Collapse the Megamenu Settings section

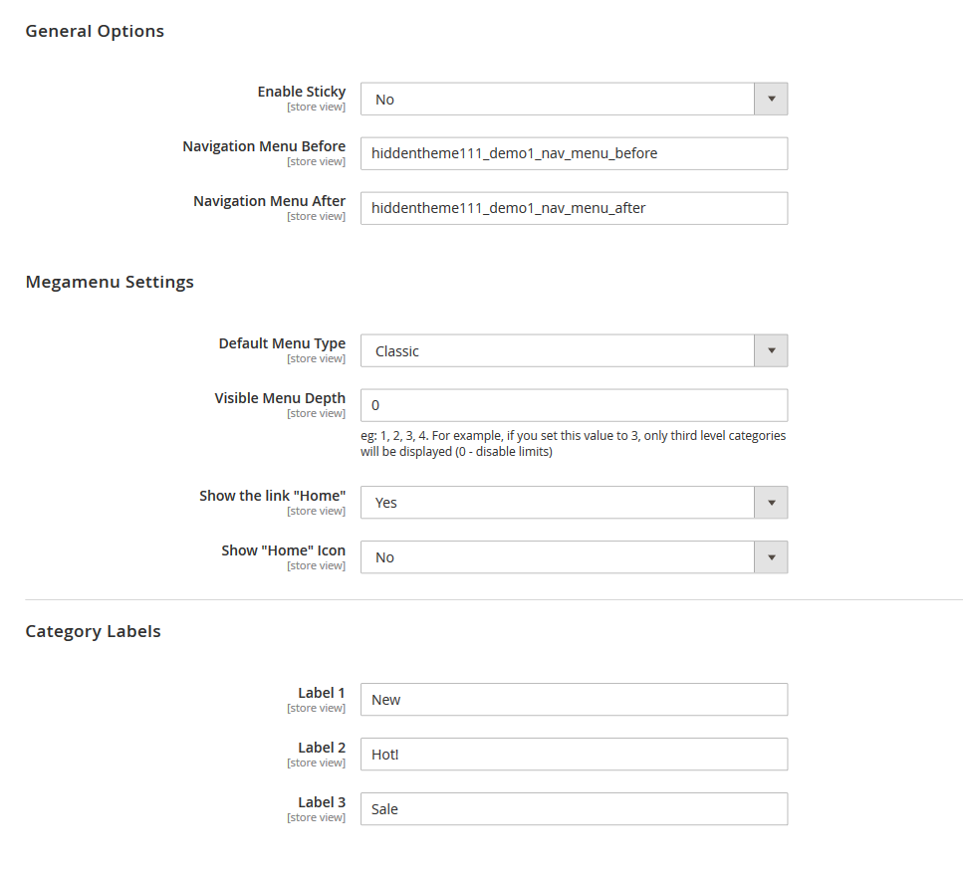[x=110, y=282]
